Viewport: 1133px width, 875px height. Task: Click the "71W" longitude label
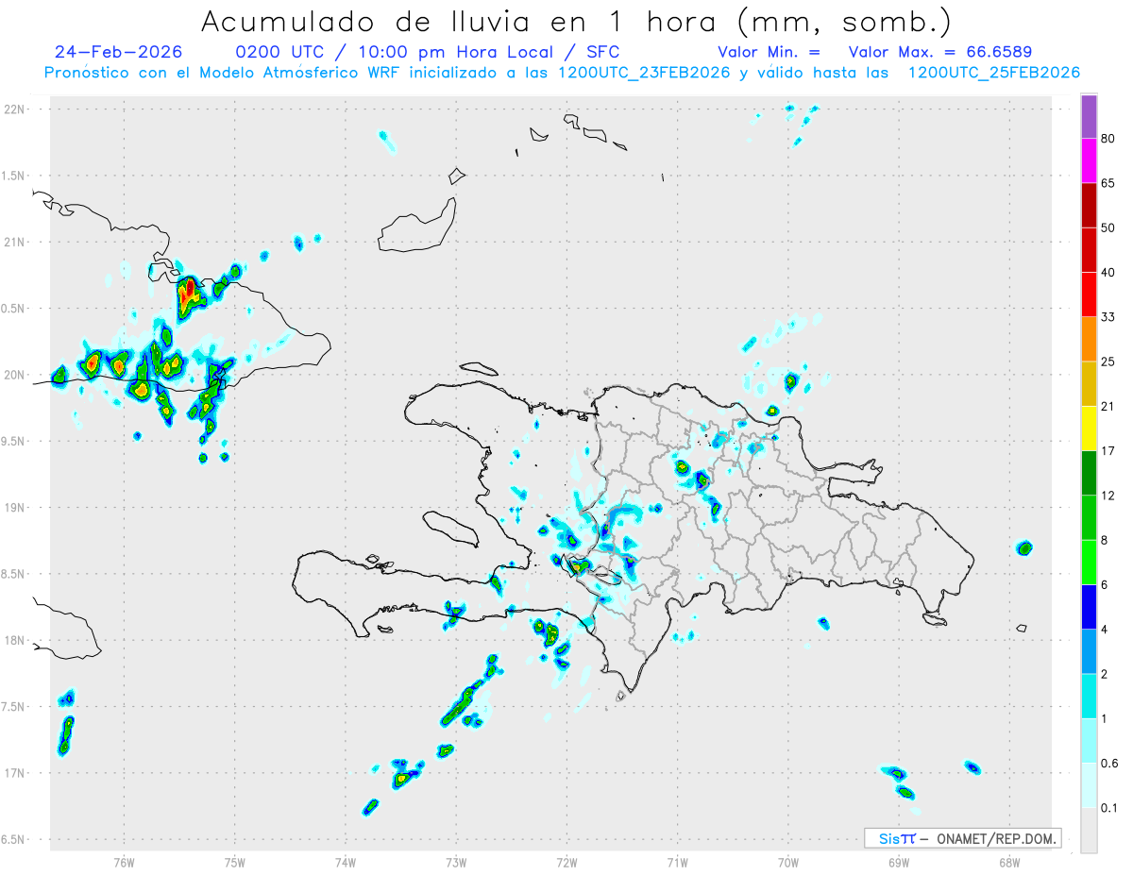(677, 863)
